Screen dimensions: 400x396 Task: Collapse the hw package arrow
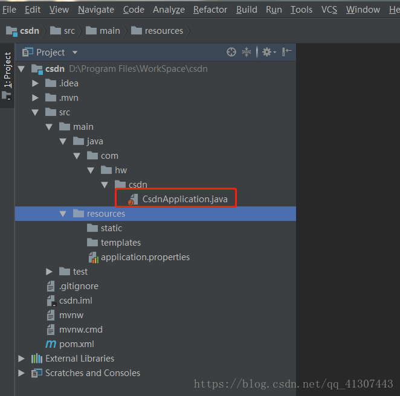[x=91, y=170]
